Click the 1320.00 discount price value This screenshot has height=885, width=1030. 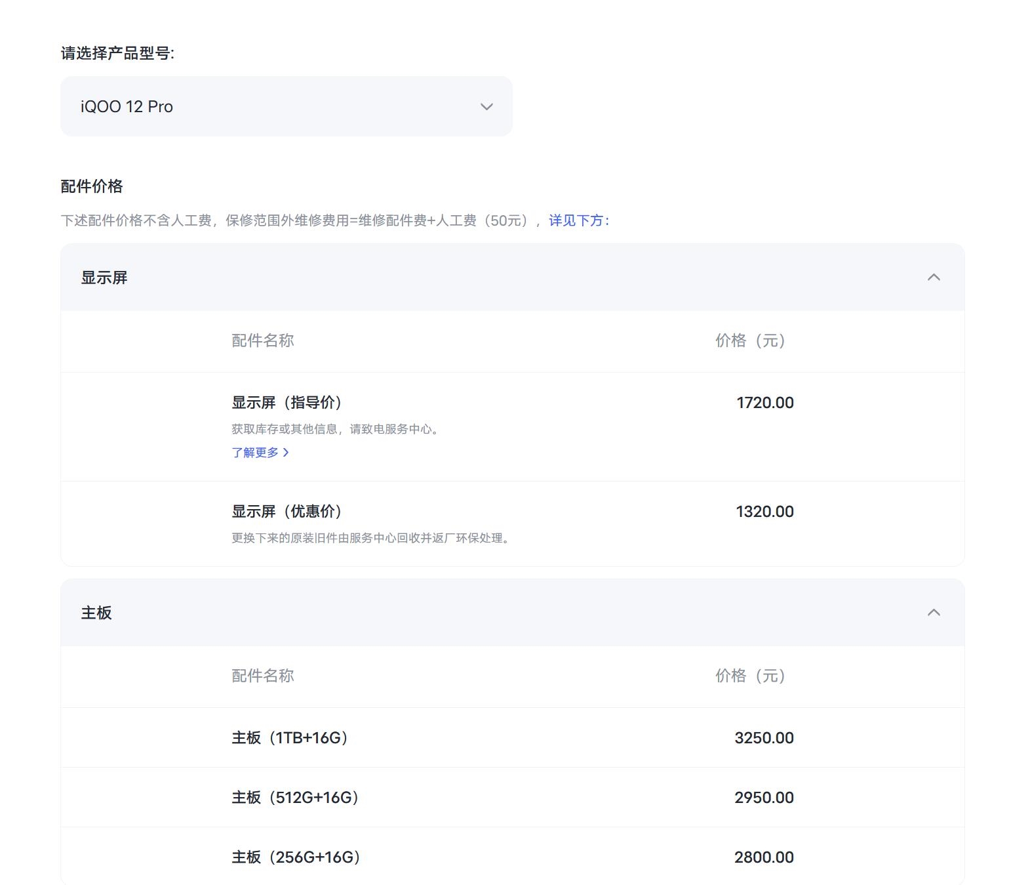pyautogui.click(x=764, y=512)
